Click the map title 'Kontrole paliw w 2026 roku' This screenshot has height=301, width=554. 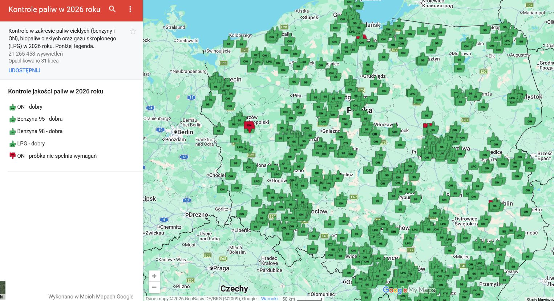[x=54, y=9]
